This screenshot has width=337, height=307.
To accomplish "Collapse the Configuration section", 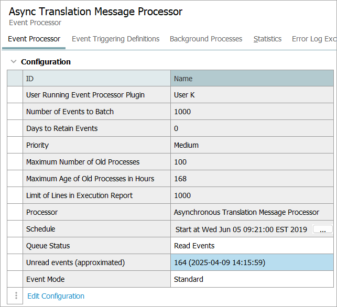I will pyautogui.click(x=13, y=62).
